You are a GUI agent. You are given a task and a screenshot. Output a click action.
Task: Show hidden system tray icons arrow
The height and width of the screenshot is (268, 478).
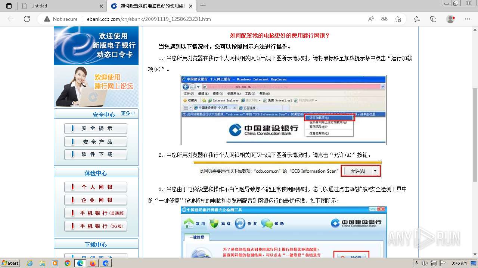417,263
